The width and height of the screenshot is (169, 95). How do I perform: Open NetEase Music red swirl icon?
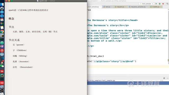coord(2,50)
